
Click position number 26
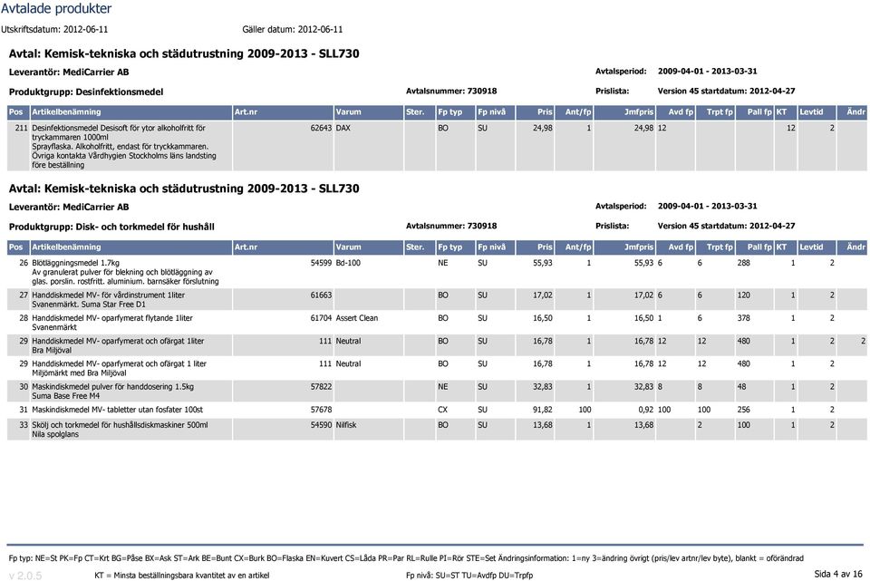[24, 263]
